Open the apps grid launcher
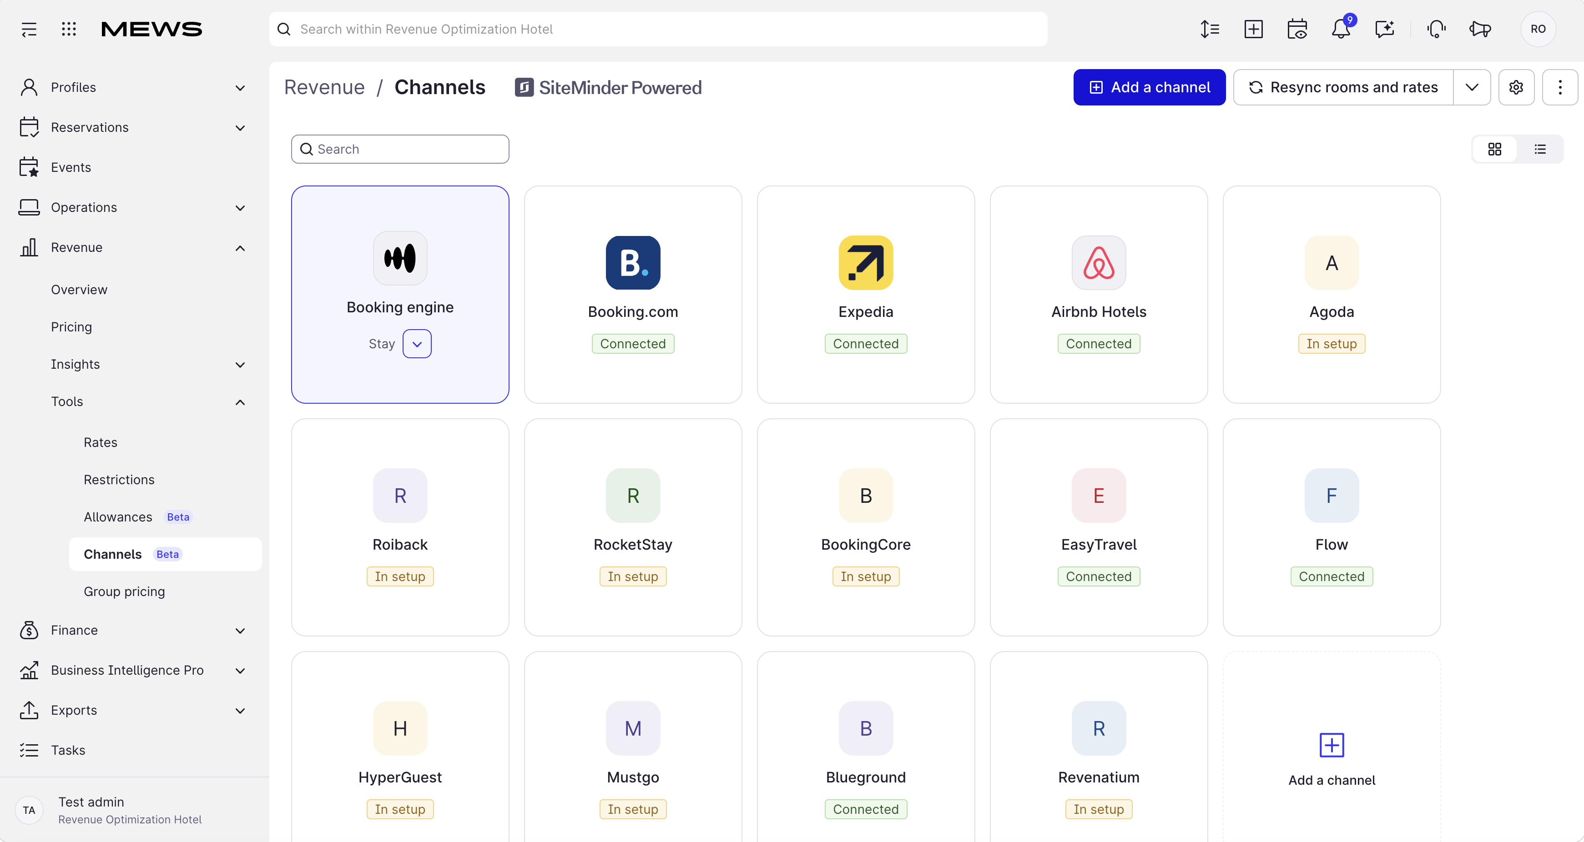 tap(69, 29)
